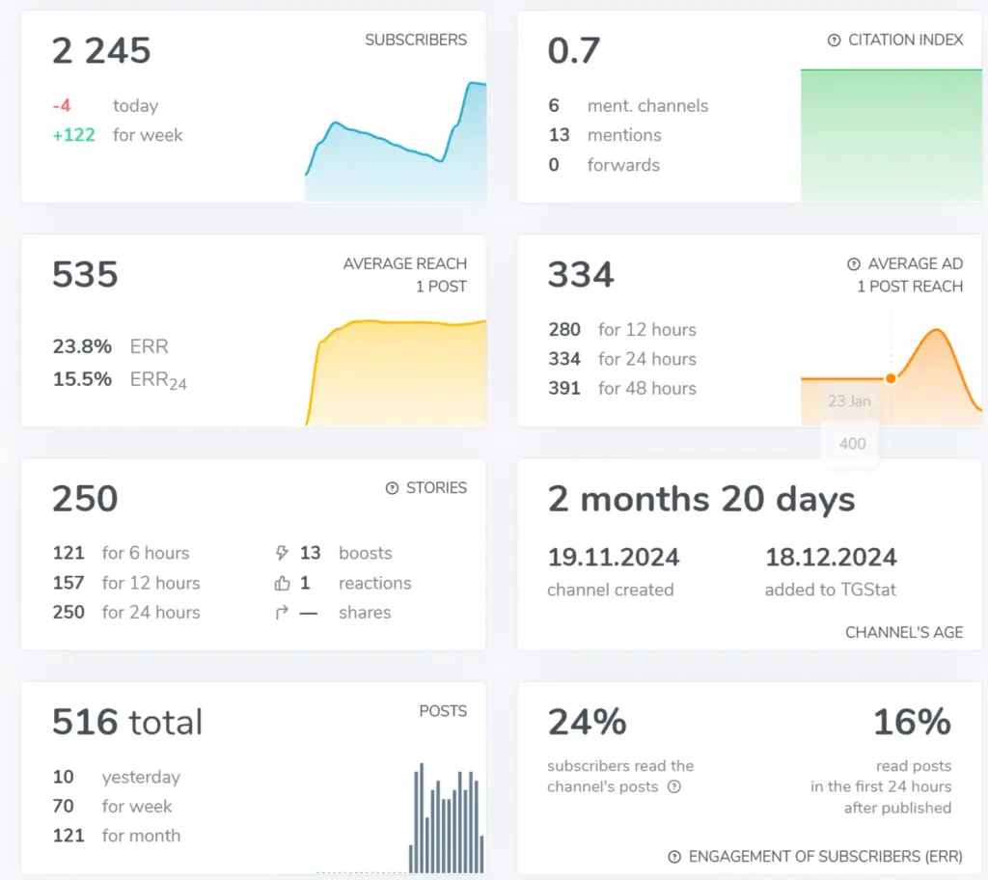The height and width of the screenshot is (880, 988).
Task: Open the STORIES card title
Action: coord(437,488)
